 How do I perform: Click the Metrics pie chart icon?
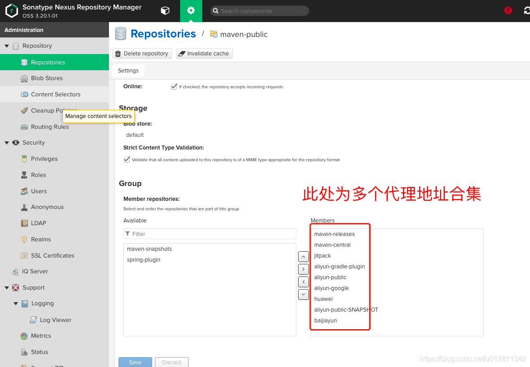pyautogui.click(x=24, y=336)
